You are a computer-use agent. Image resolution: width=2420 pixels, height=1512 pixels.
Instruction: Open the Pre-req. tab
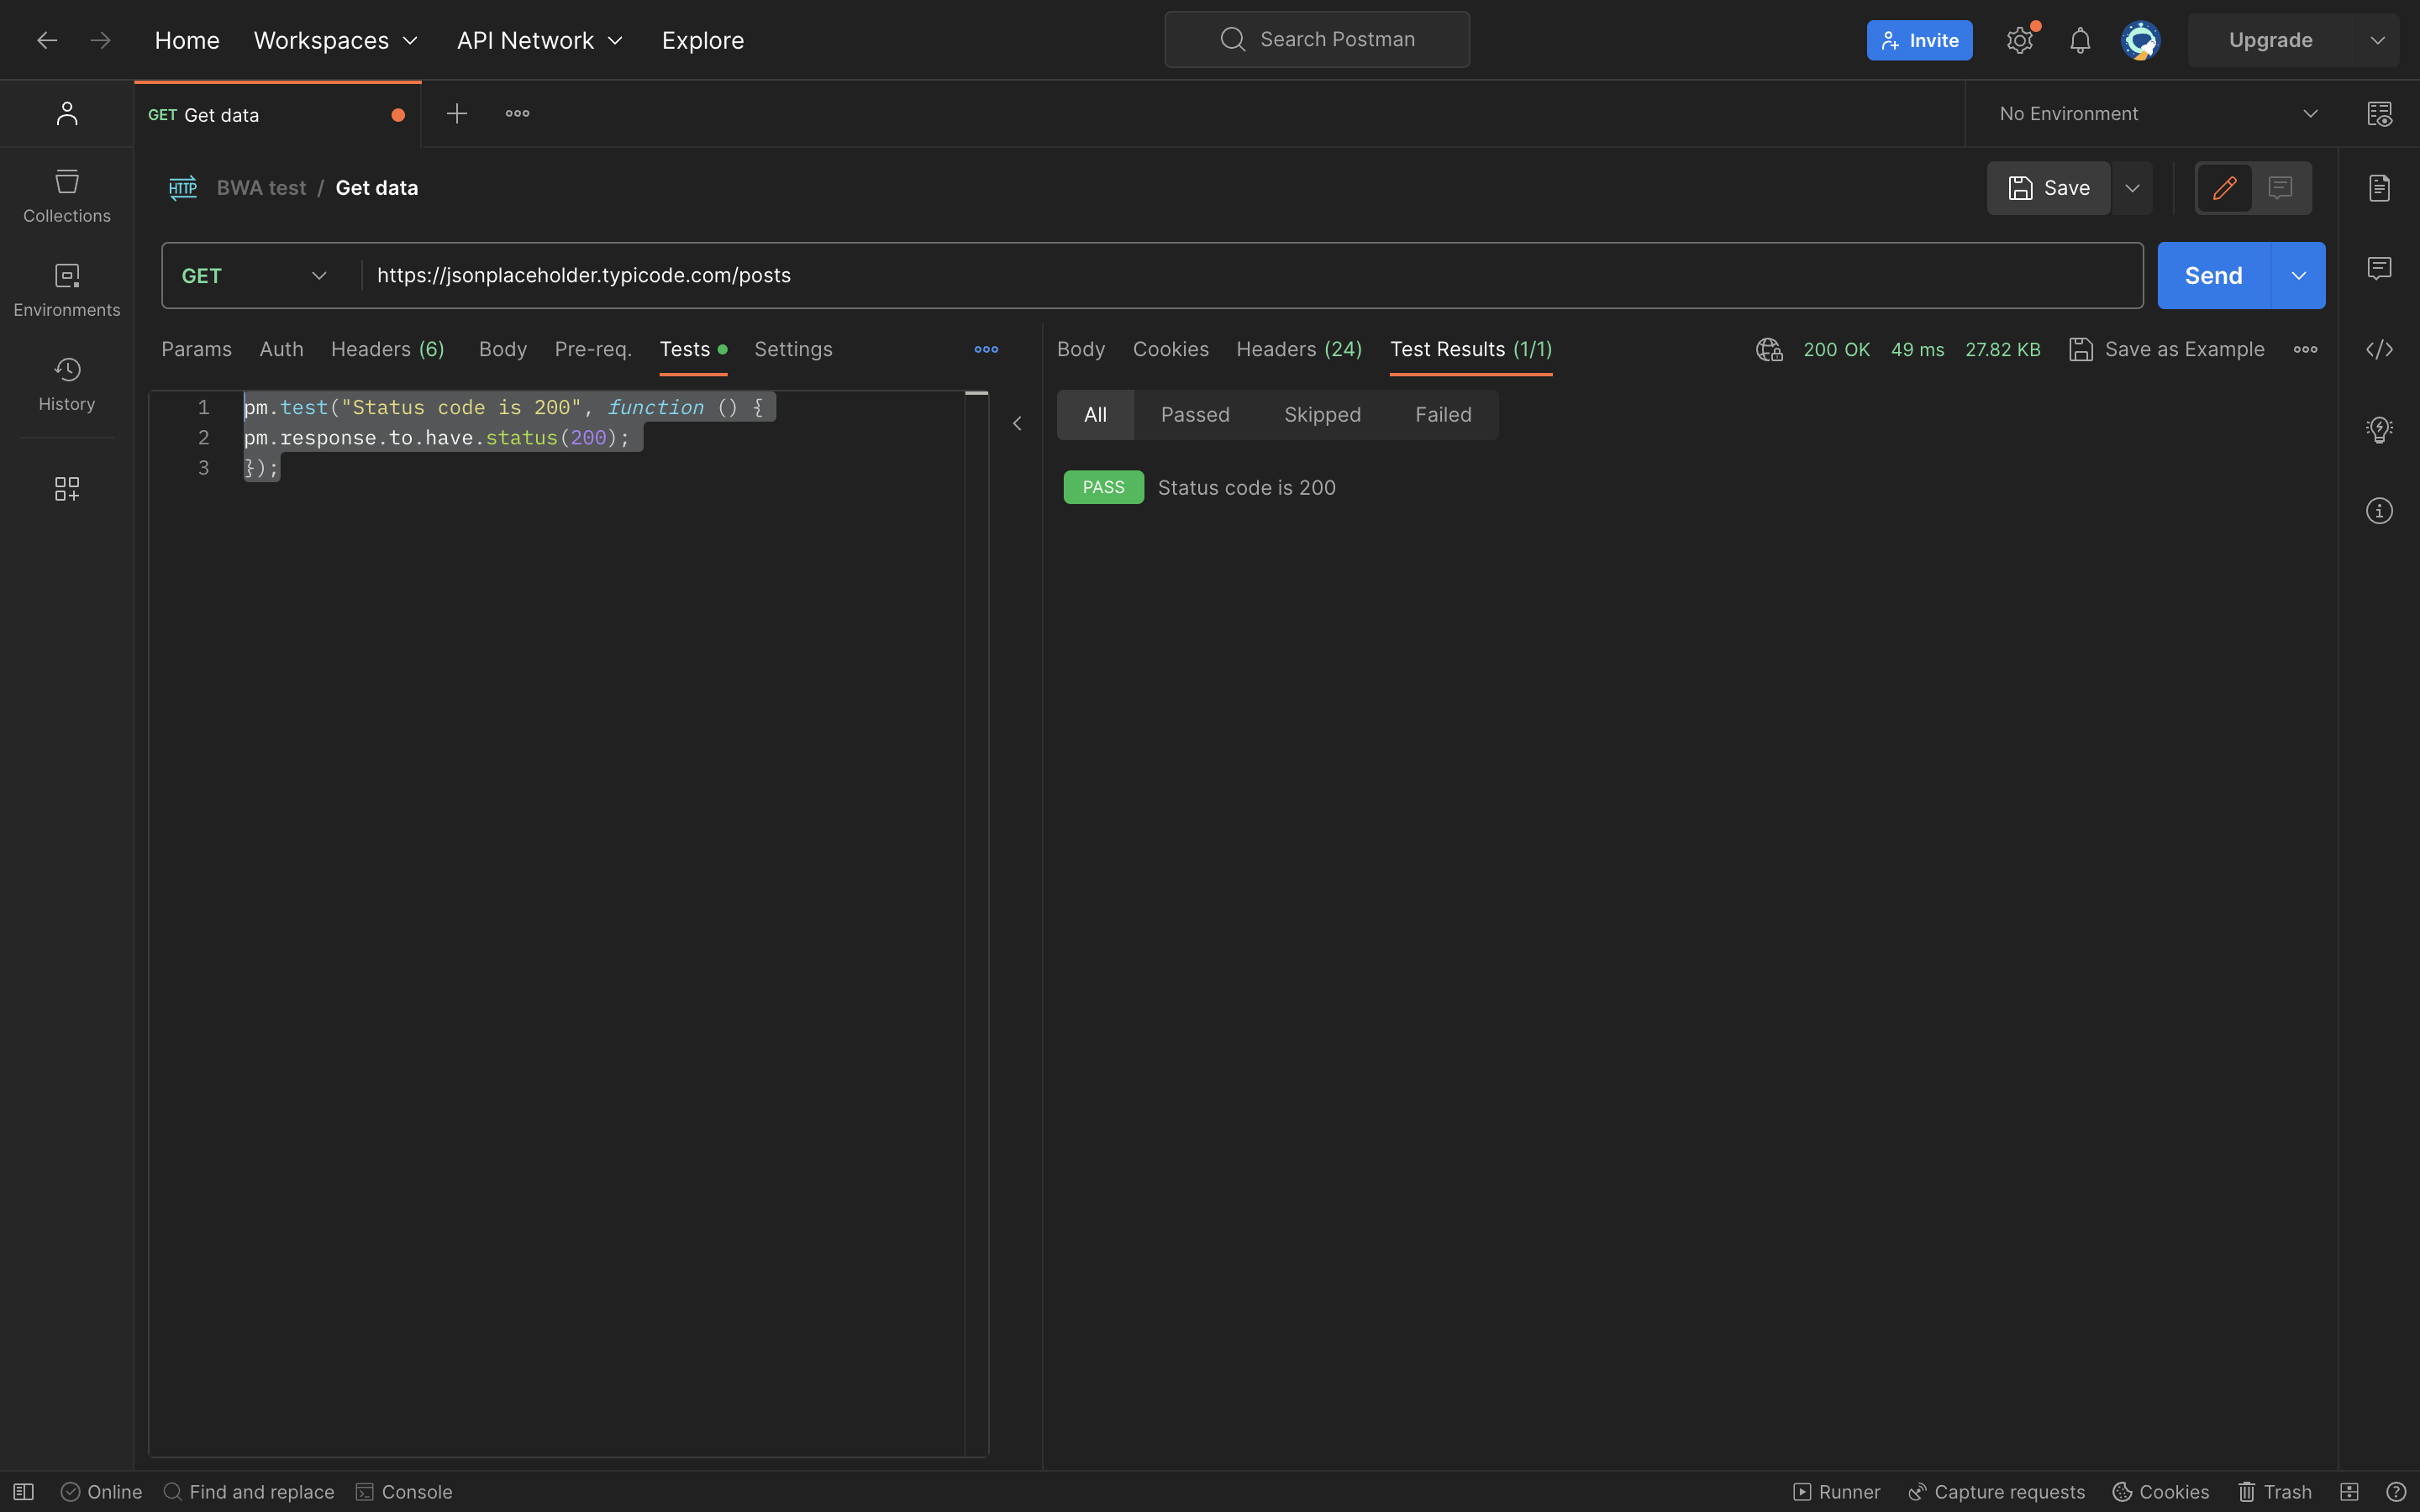pyautogui.click(x=593, y=349)
